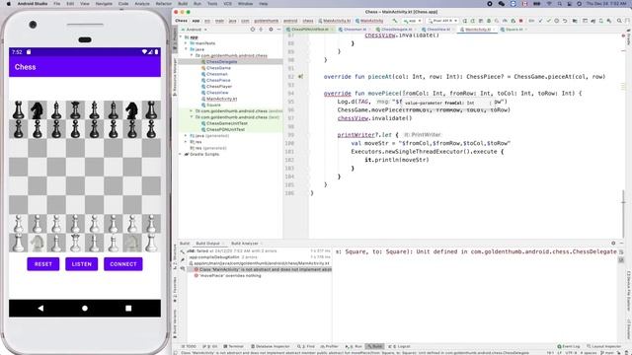Open the File menu

pyautogui.click(x=57, y=4)
